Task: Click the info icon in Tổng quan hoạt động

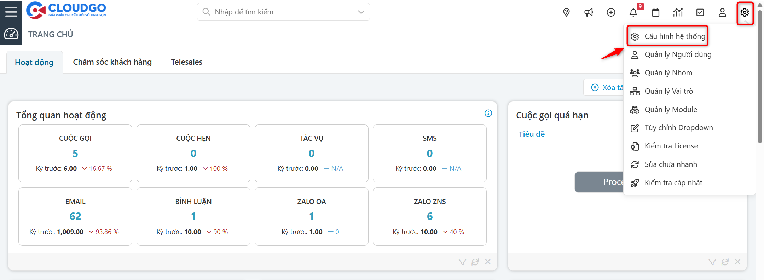Action: point(488,113)
